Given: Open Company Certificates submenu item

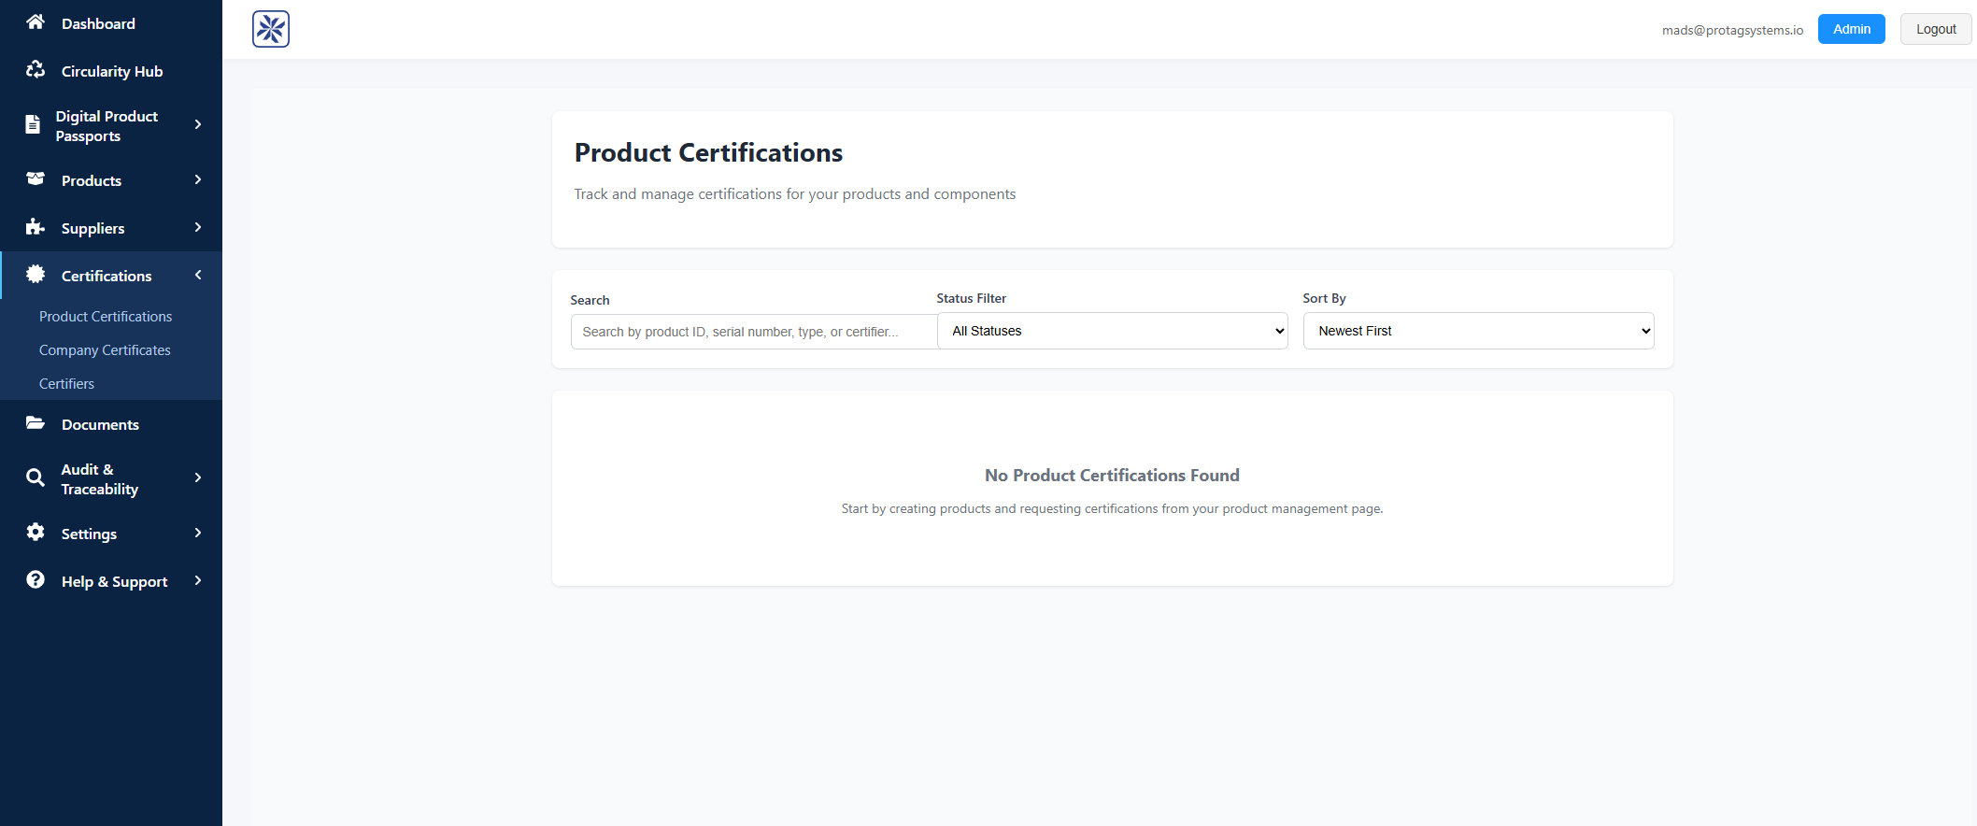Looking at the screenshot, I should pos(105,350).
